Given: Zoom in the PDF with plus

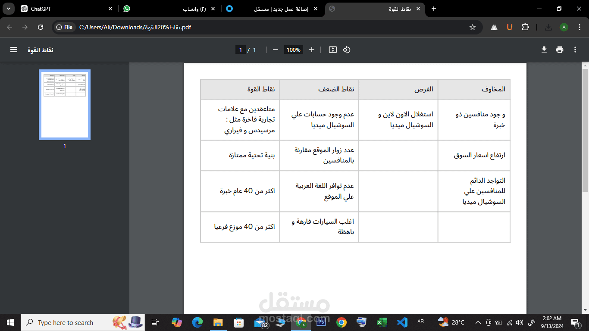Looking at the screenshot, I should (x=312, y=50).
